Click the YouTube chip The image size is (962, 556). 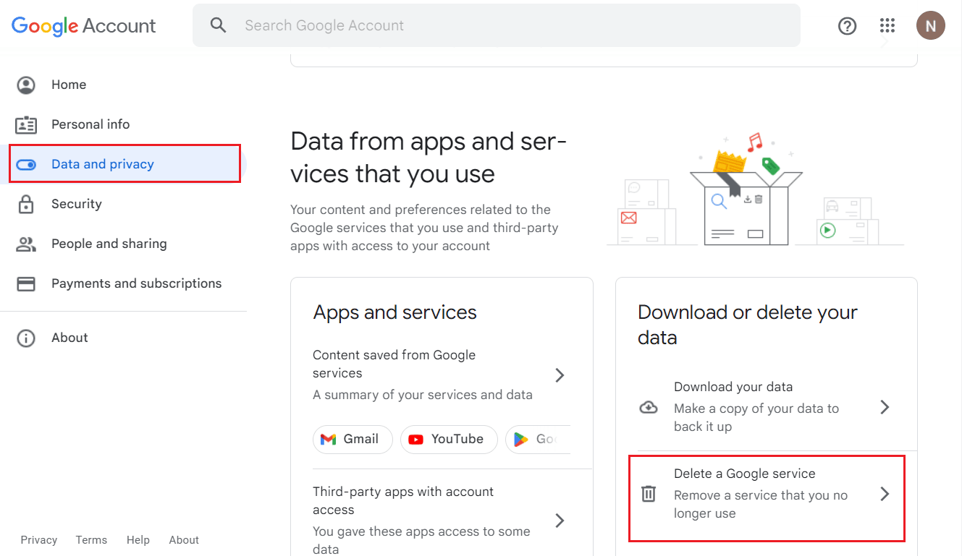(x=449, y=439)
